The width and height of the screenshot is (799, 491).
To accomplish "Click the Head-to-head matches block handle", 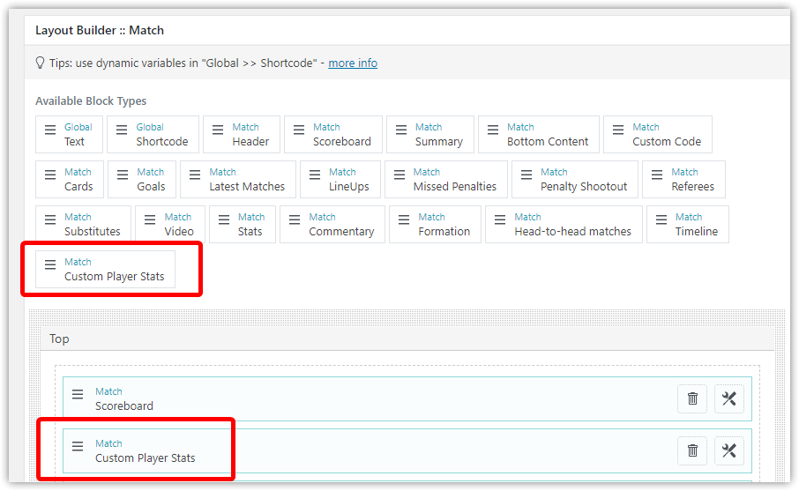I will (500, 219).
